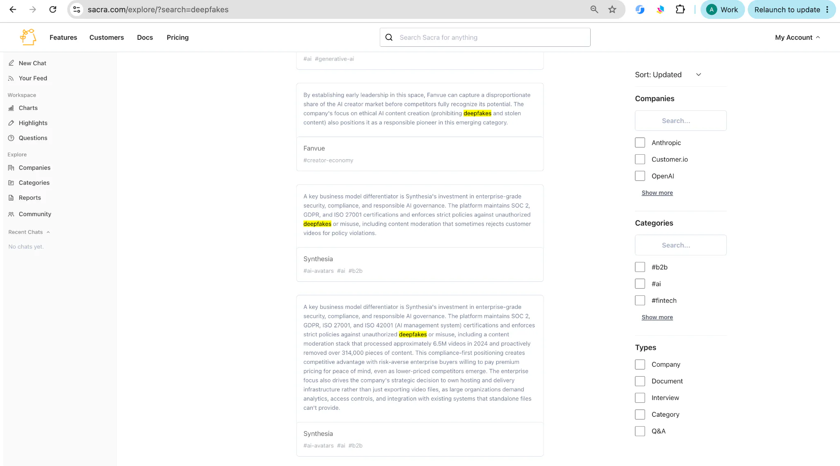Click the #generative-ai tag at top
840x466 pixels.
(334, 59)
